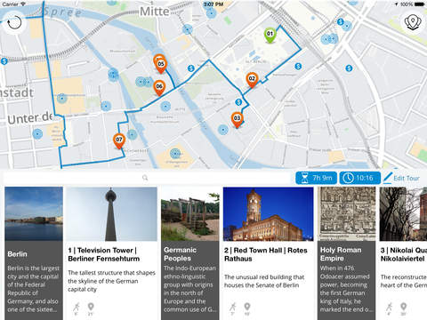Open Edit Tour
This screenshot has height=320, width=427.
(x=402, y=178)
